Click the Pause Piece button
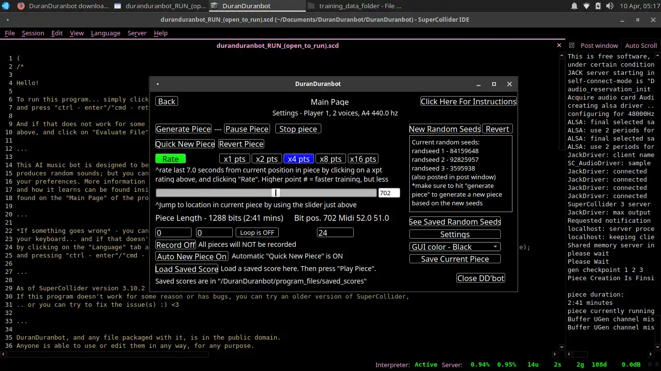 pos(247,129)
